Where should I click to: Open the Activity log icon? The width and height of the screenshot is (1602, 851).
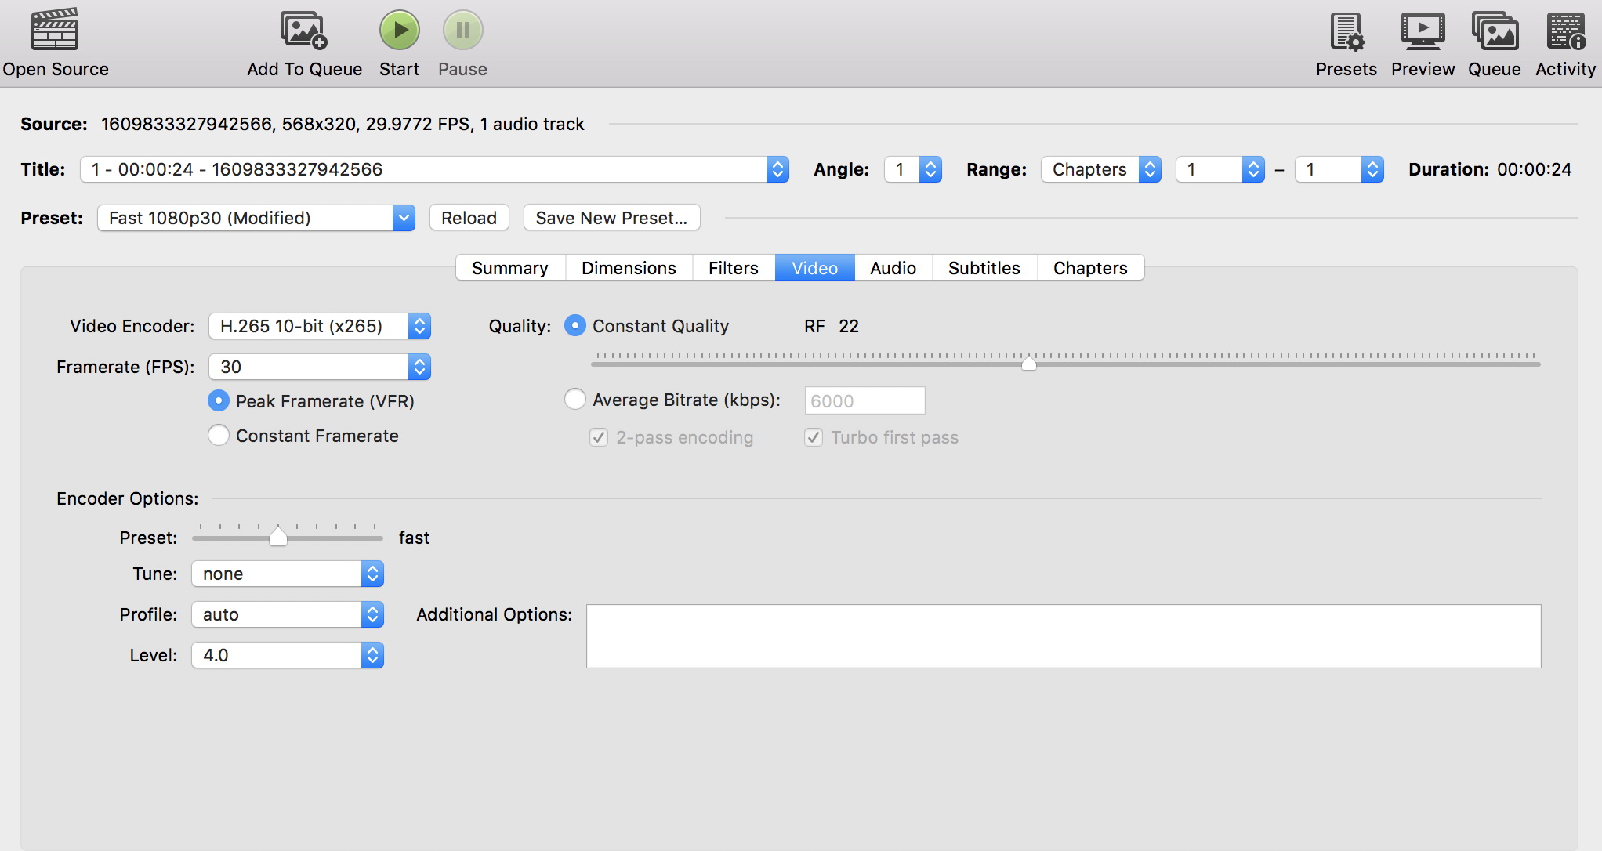coord(1565,31)
